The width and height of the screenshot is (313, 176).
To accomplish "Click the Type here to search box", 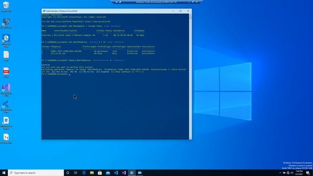I will pos(36,173).
